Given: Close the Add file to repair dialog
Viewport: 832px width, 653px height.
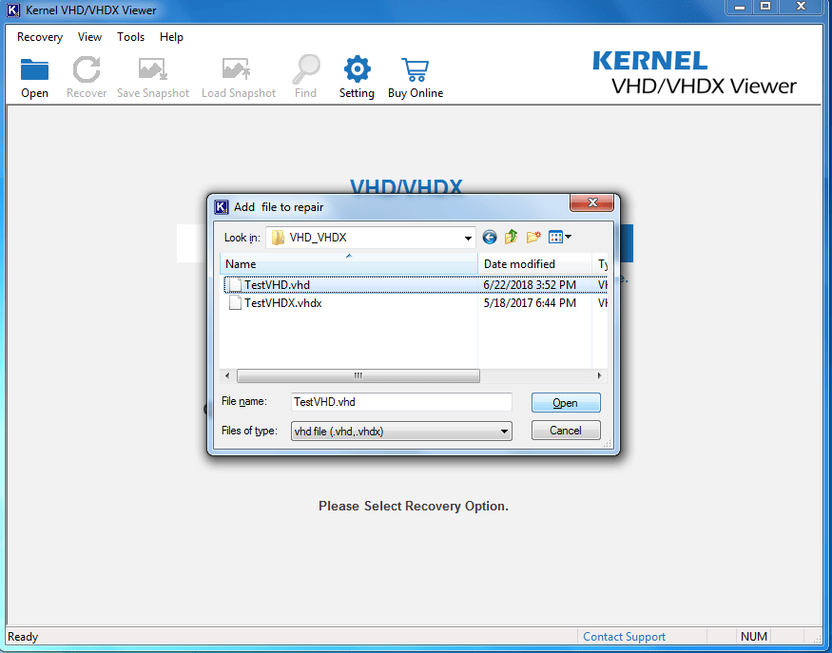Looking at the screenshot, I should (x=591, y=202).
